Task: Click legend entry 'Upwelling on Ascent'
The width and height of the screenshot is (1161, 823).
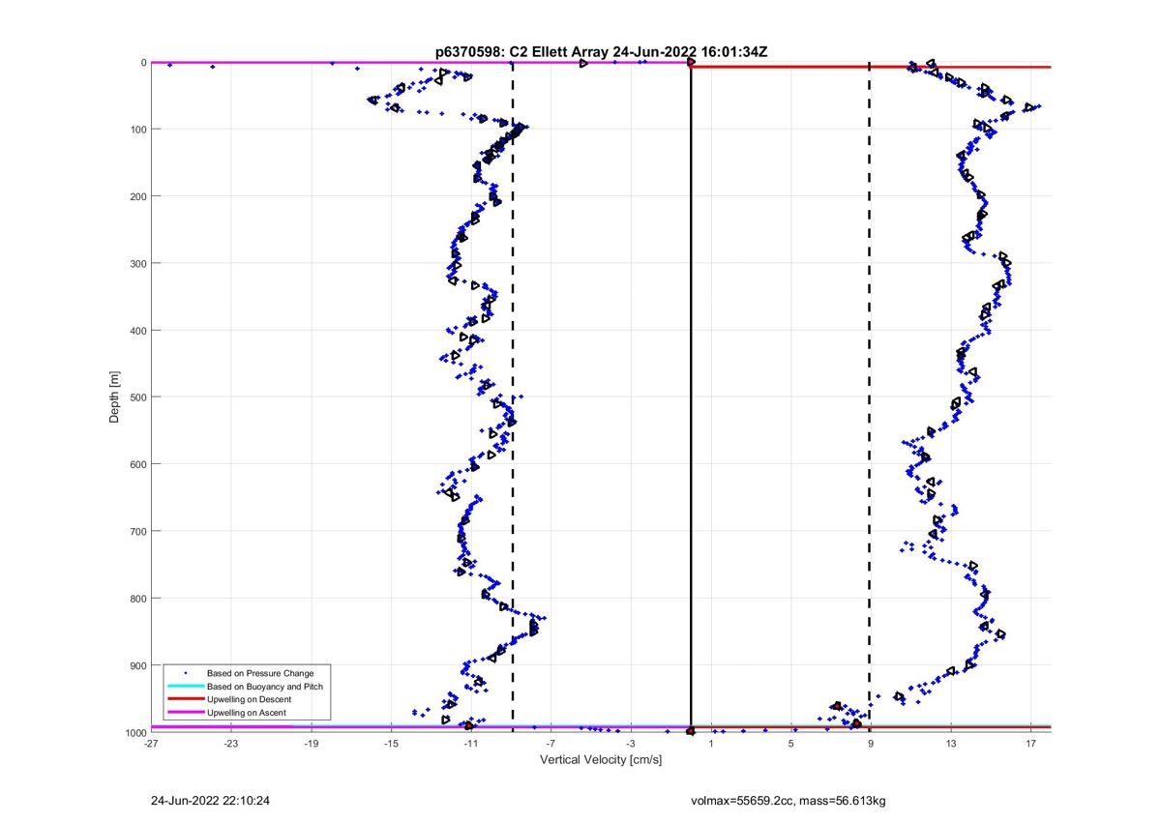Action: [x=247, y=713]
